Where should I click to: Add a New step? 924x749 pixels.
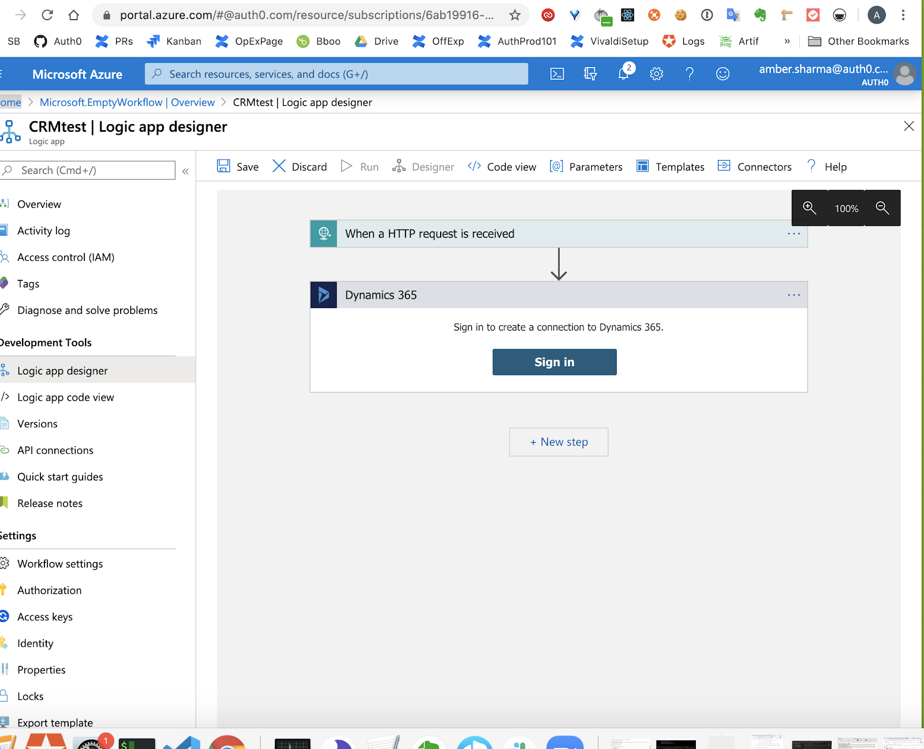pyautogui.click(x=558, y=442)
